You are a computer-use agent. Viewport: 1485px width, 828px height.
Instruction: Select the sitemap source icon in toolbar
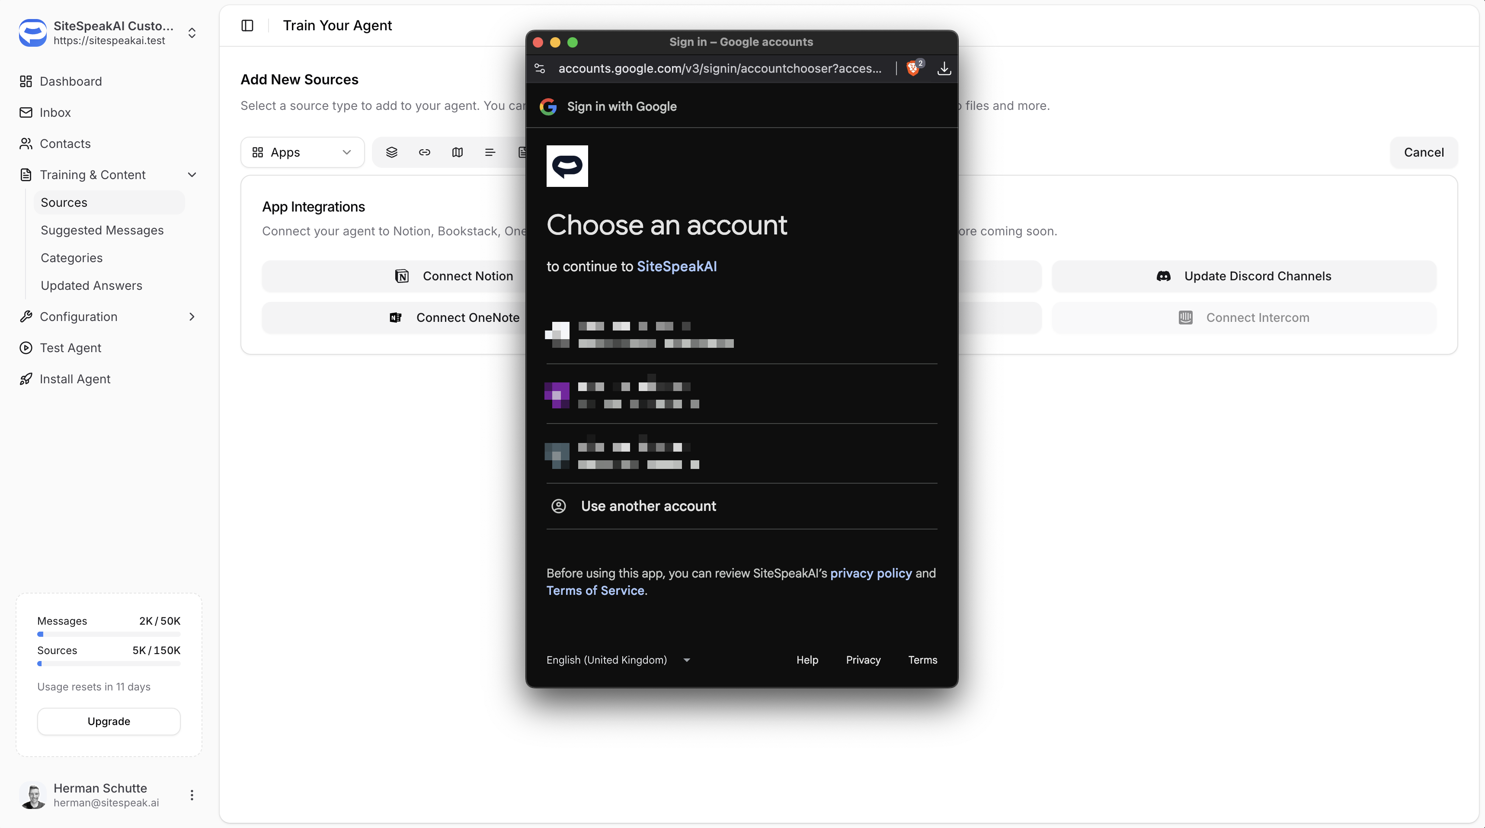(457, 152)
